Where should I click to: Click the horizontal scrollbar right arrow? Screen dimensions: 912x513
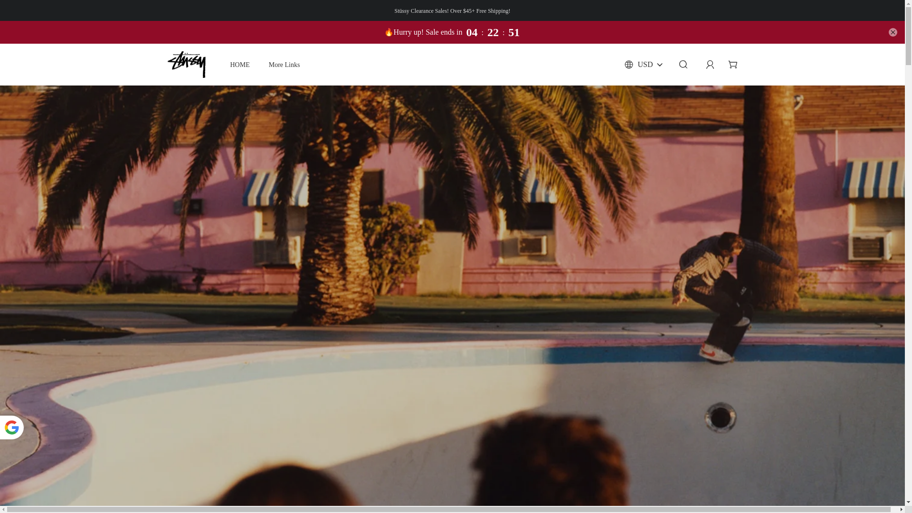click(901, 510)
